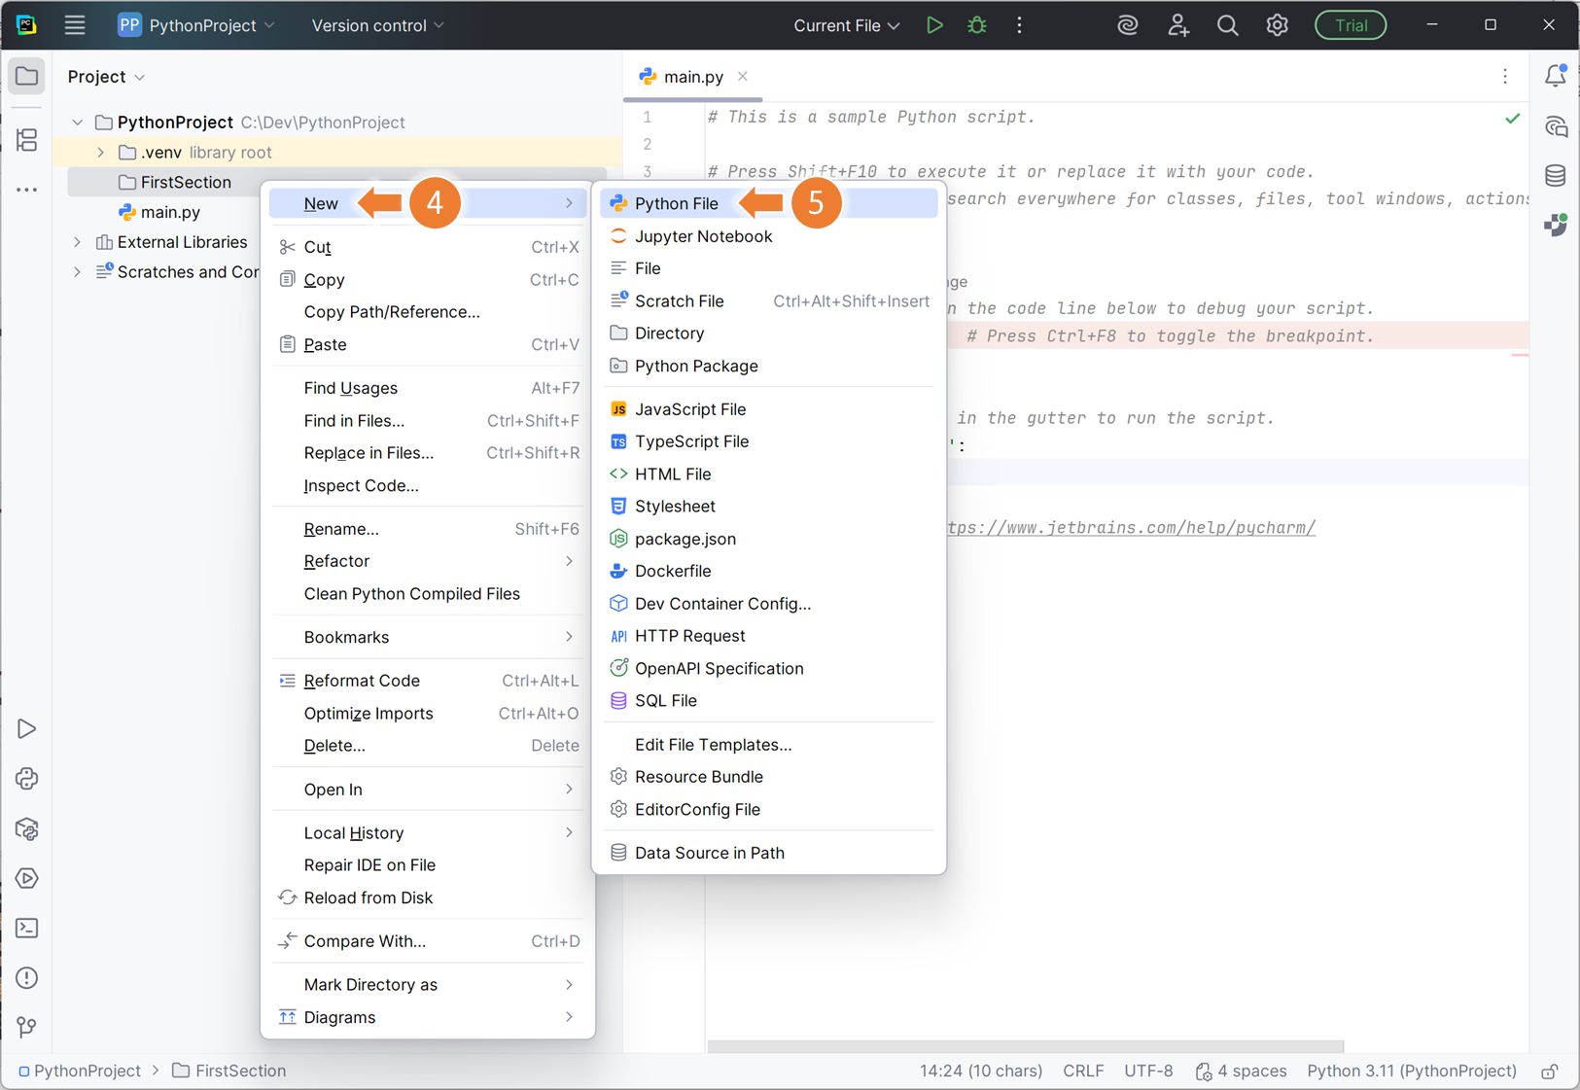This screenshot has width=1580, height=1090.
Task: Expand External Libraries node
Action: (x=78, y=242)
